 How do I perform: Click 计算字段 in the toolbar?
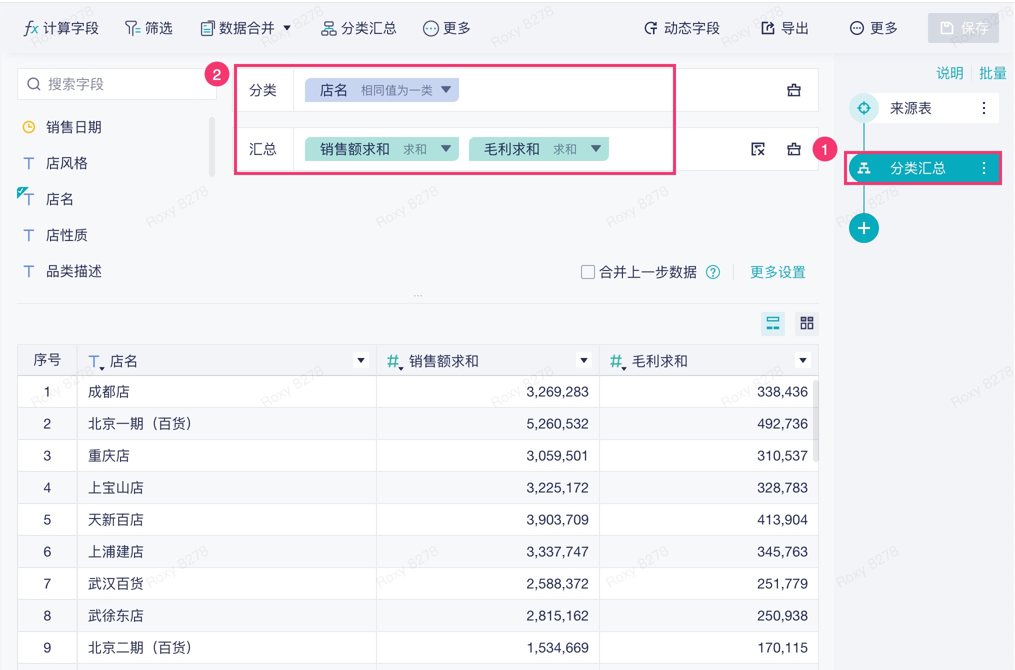[x=61, y=28]
